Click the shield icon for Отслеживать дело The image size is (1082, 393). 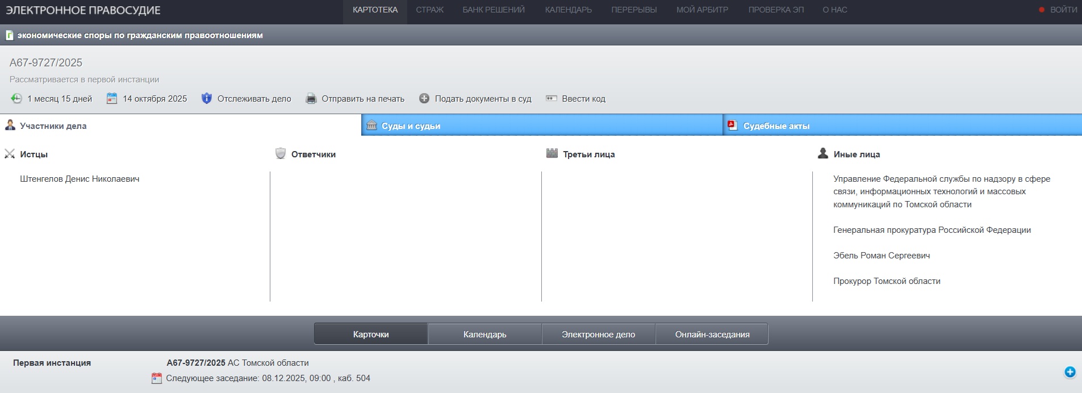coord(207,98)
